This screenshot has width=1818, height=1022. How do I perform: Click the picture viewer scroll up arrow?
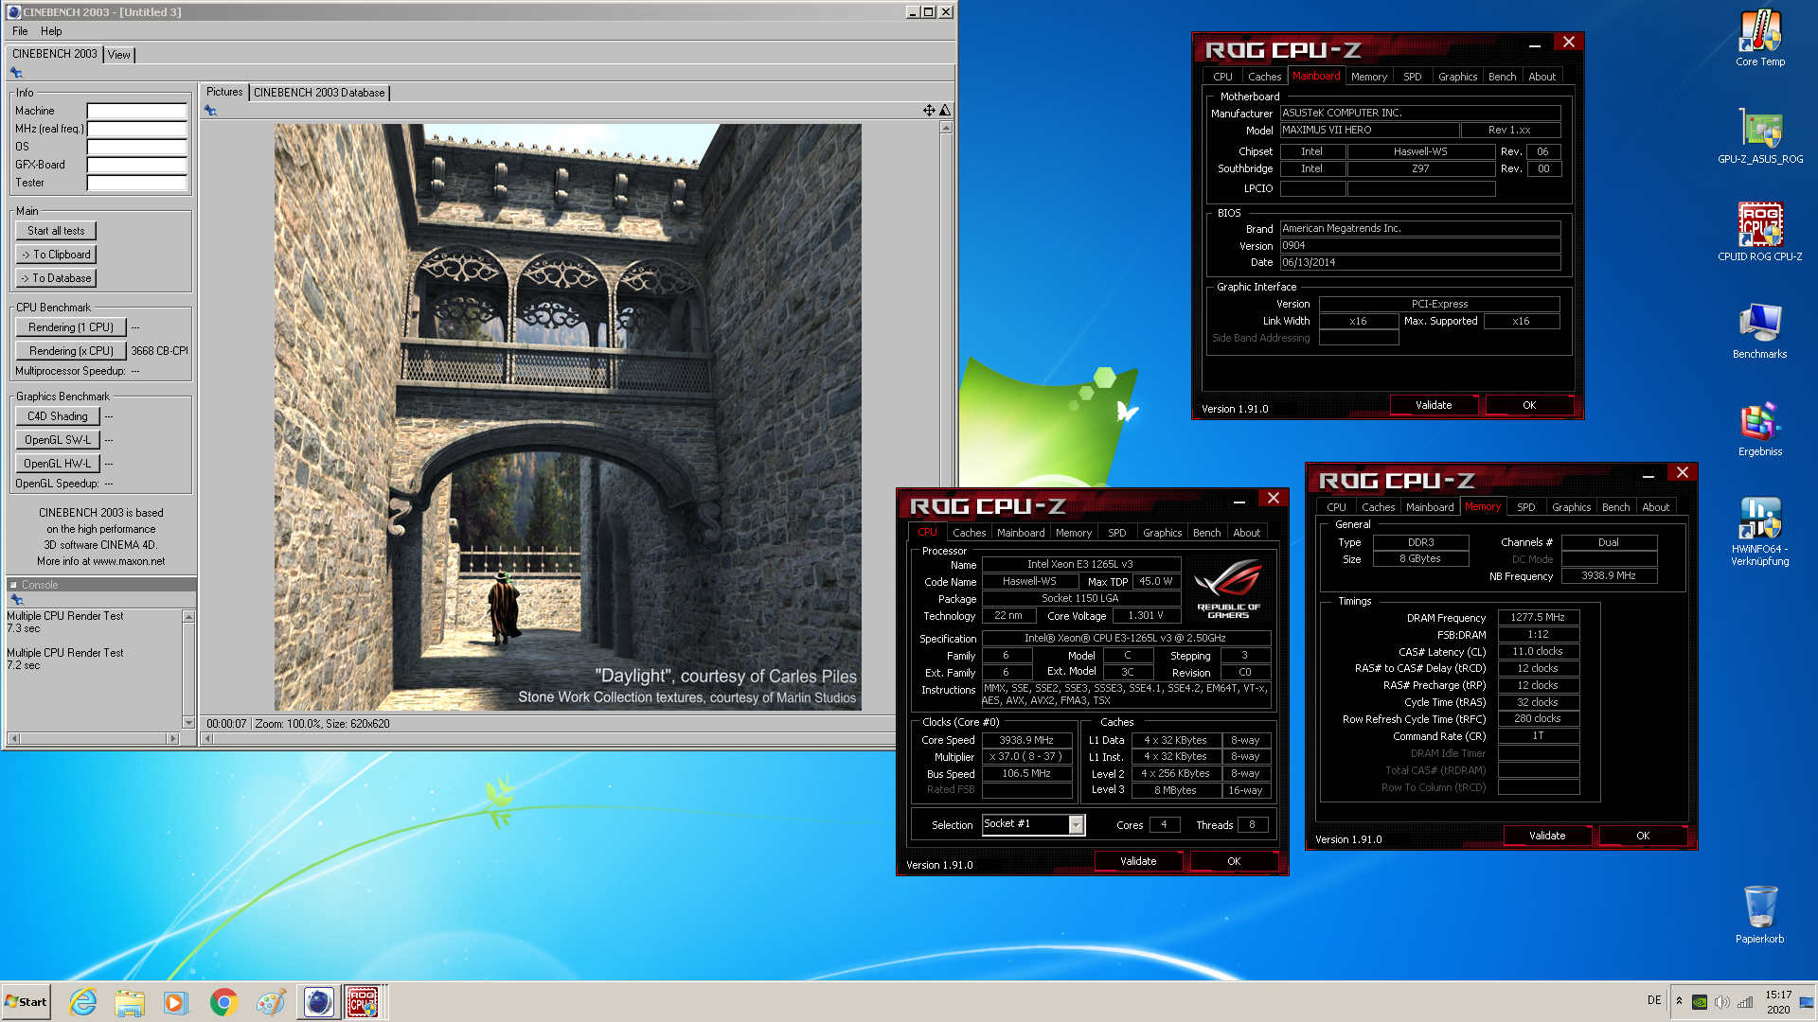point(945,127)
